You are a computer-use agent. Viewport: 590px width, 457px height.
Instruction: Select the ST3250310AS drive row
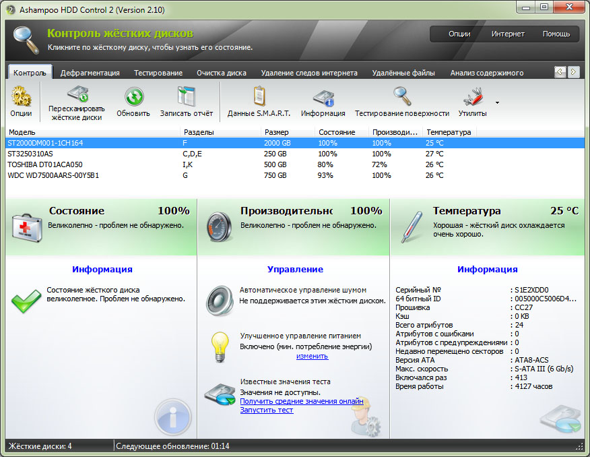pyautogui.click(x=295, y=154)
